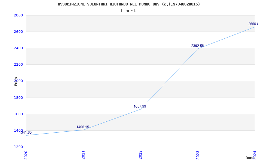Click the 2024 x-axis year label
258x161 pixels.
click(x=255, y=155)
